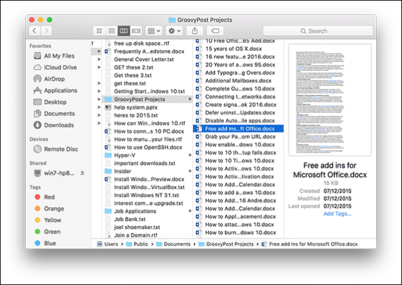Click the Search field
The width and height of the screenshot is (402, 285).
(318, 31)
